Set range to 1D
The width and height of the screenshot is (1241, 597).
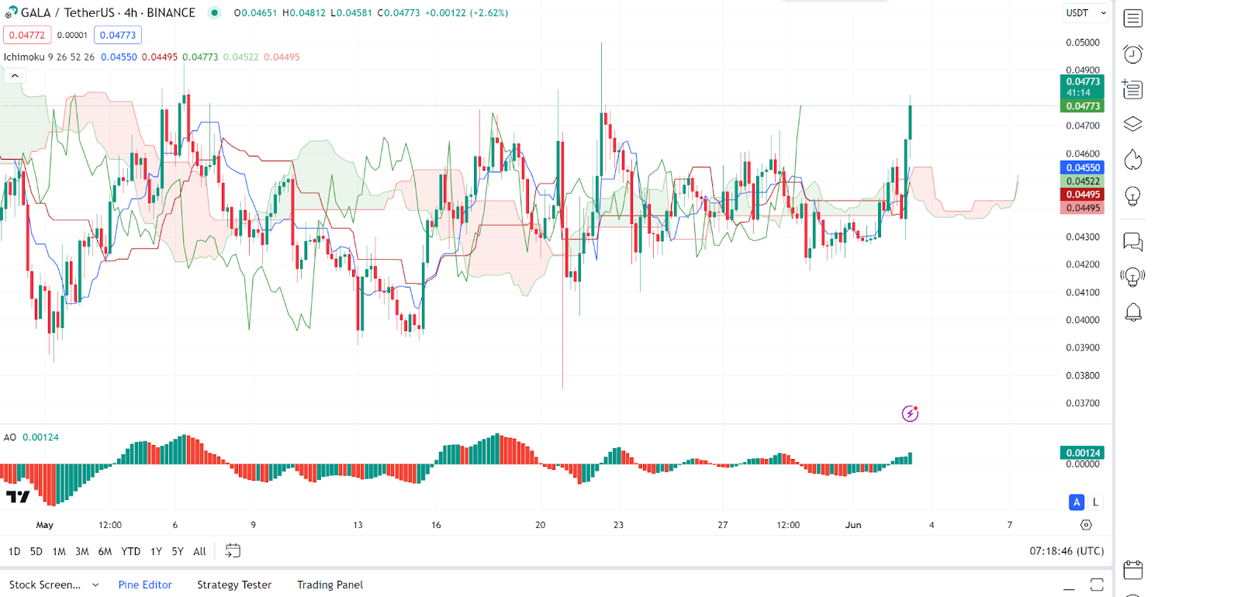point(15,551)
